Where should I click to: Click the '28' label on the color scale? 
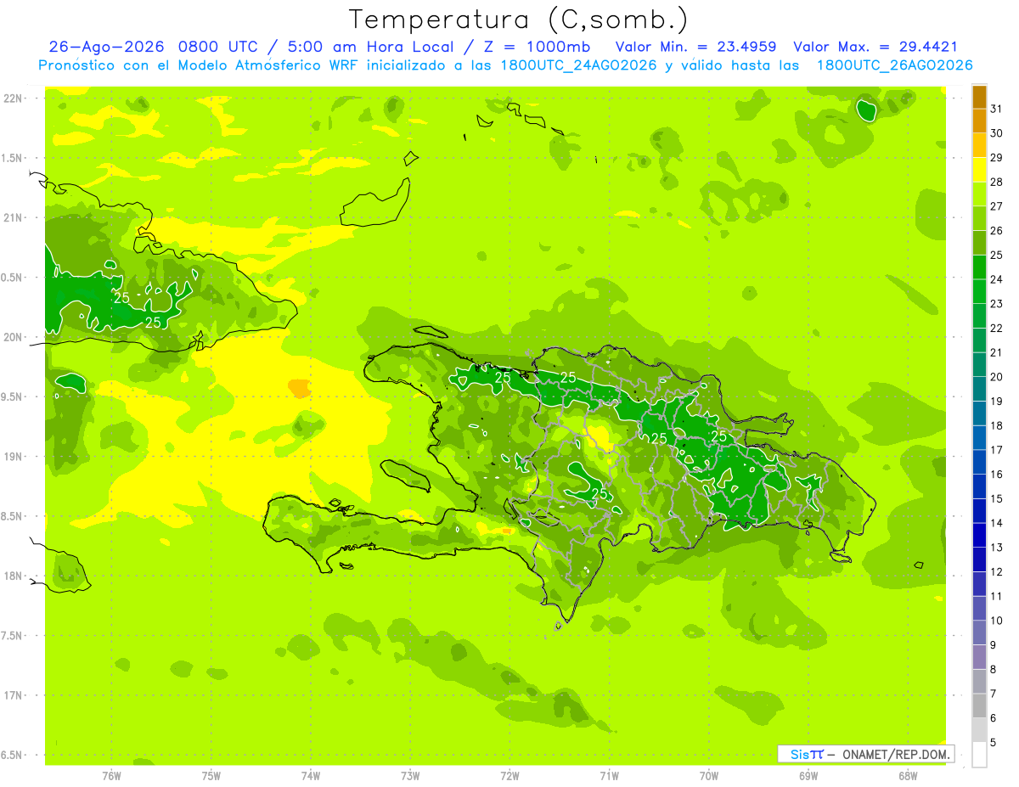coord(997,182)
